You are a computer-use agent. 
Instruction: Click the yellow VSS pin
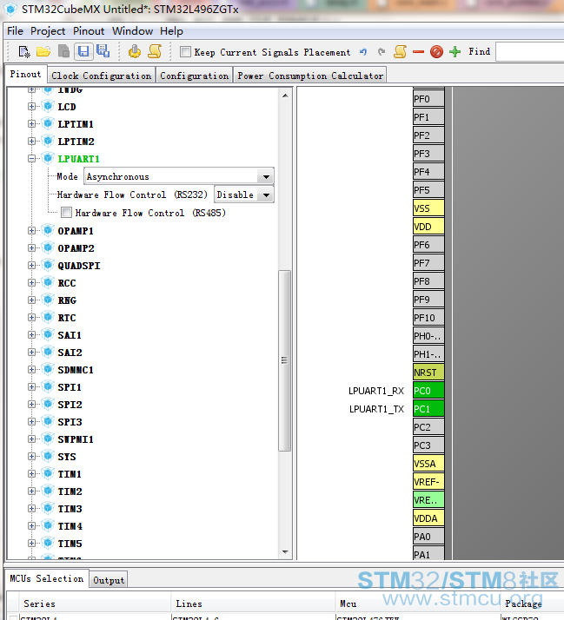click(x=428, y=208)
